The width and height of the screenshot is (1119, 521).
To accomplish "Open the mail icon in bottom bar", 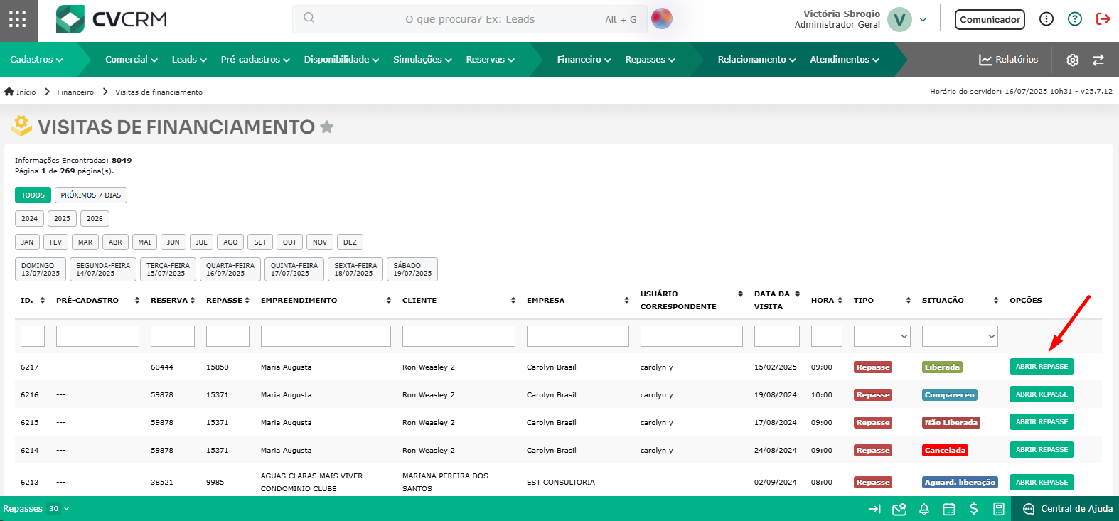I will pyautogui.click(x=899, y=509).
